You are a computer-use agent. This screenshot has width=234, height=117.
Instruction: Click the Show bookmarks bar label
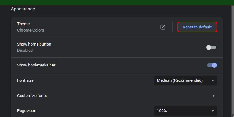(x=36, y=65)
